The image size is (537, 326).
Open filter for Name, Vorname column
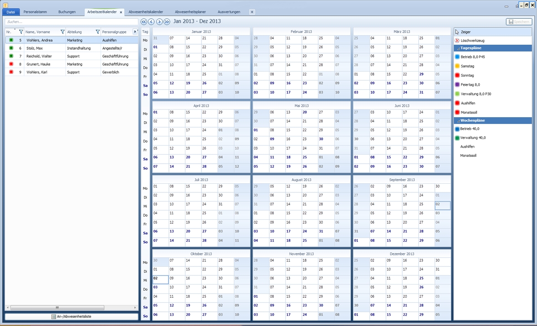[x=62, y=32]
